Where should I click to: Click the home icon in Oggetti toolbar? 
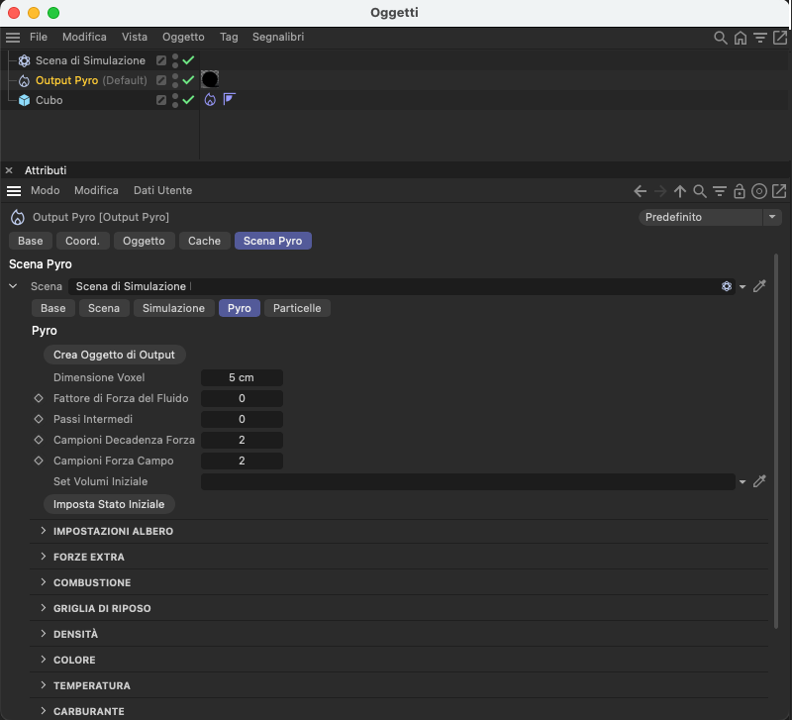740,38
